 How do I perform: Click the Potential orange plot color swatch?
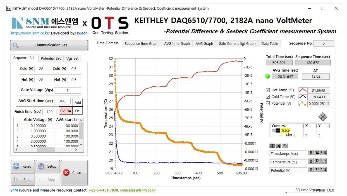coord(303,104)
